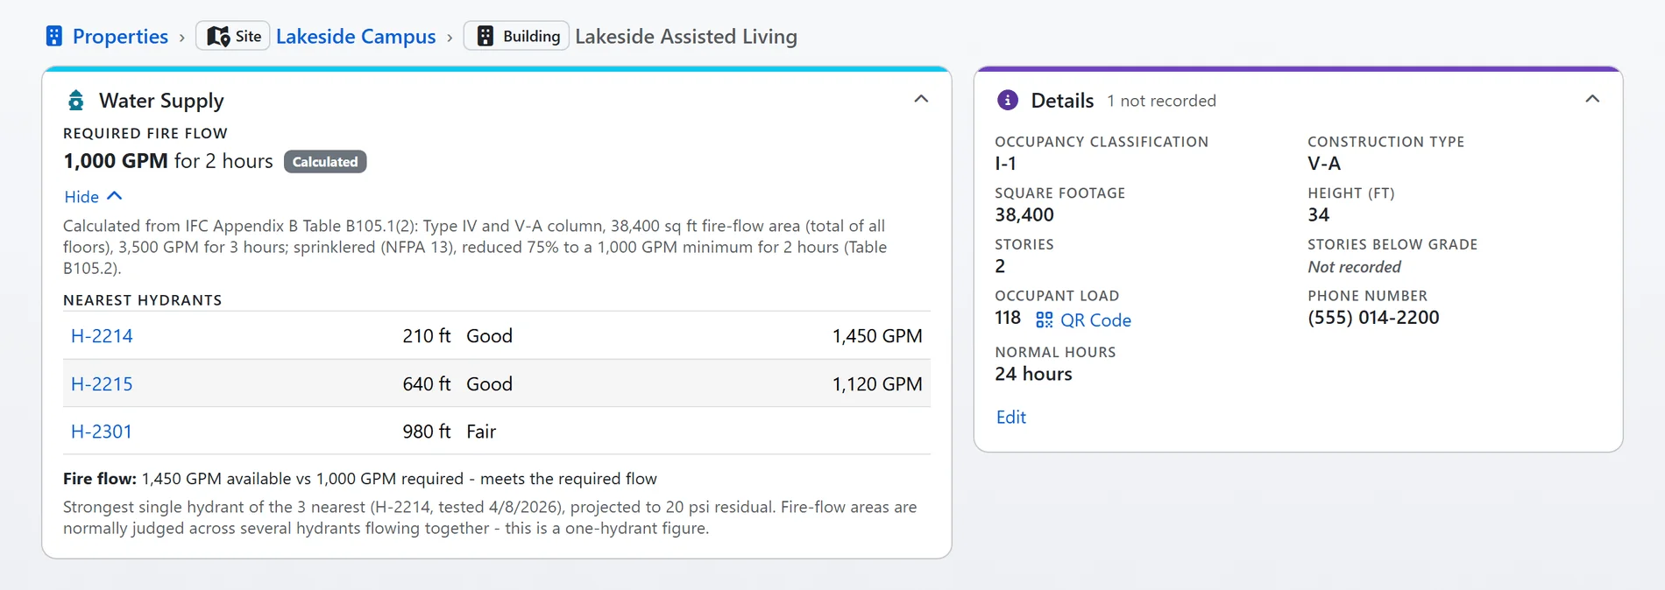Hide the fire flow calculation explanation
The image size is (1665, 590).
click(x=93, y=196)
